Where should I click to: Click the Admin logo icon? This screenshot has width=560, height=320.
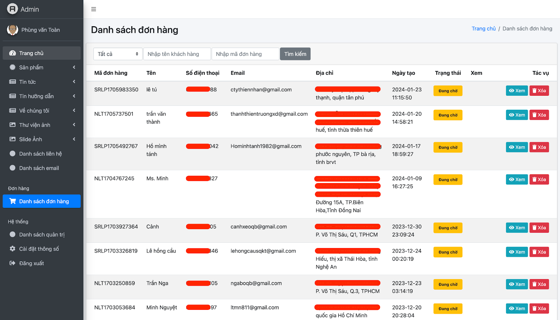[x=12, y=9]
